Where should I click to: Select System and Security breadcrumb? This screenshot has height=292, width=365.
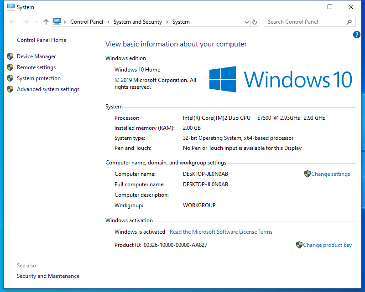click(138, 22)
